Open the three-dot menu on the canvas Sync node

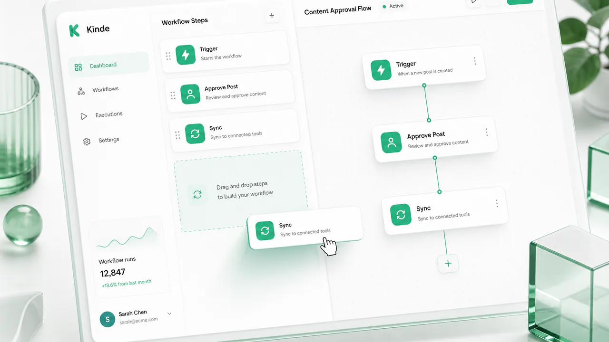(497, 203)
